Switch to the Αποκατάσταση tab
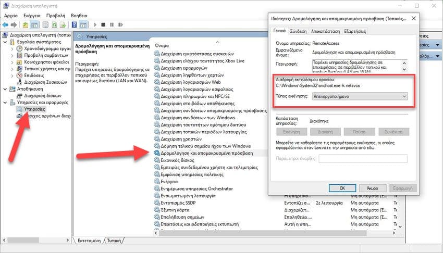Screen dimensions: 443x253 point(325,31)
